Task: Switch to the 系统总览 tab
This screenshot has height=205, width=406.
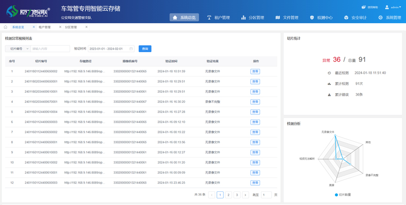Action: (18, 27)
